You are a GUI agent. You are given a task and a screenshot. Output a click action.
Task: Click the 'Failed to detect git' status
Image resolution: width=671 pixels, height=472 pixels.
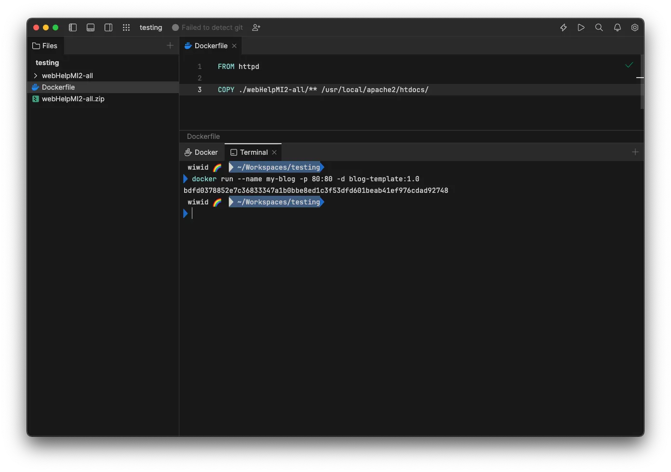pos(208,27)
